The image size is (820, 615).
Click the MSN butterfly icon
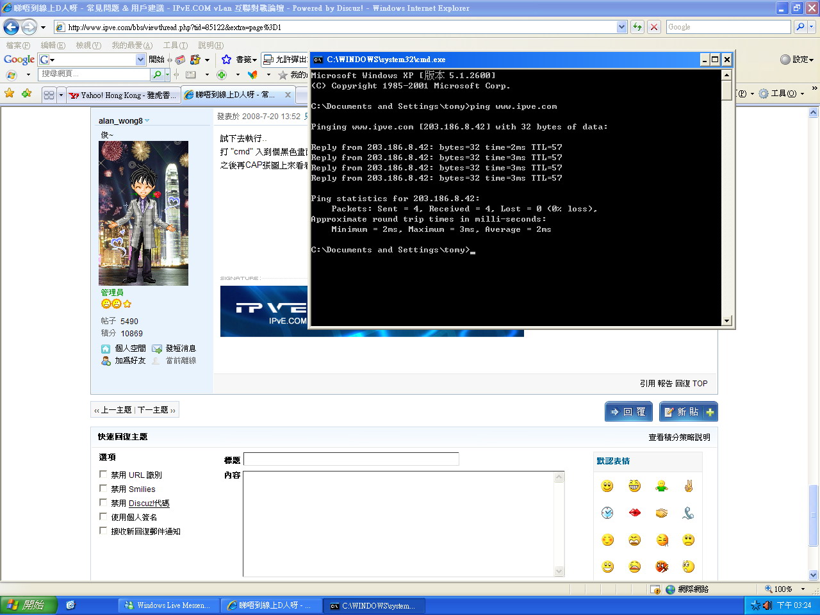coord(252,75)
